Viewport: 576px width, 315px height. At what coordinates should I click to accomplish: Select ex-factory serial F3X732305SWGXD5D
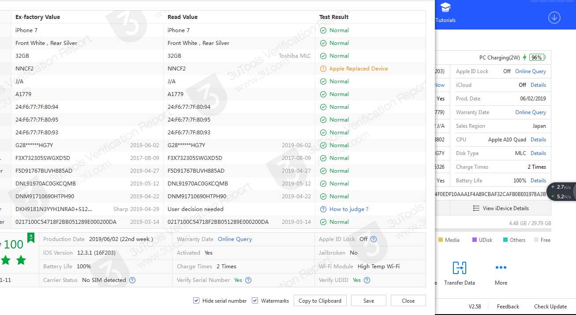point(43,158)
